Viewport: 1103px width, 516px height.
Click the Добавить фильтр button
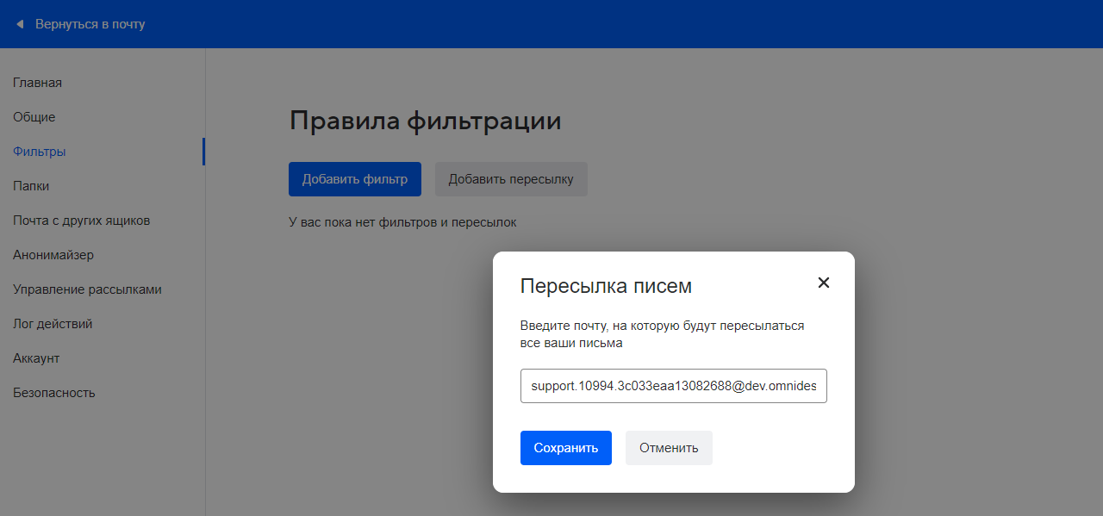(x=354, y=178)
